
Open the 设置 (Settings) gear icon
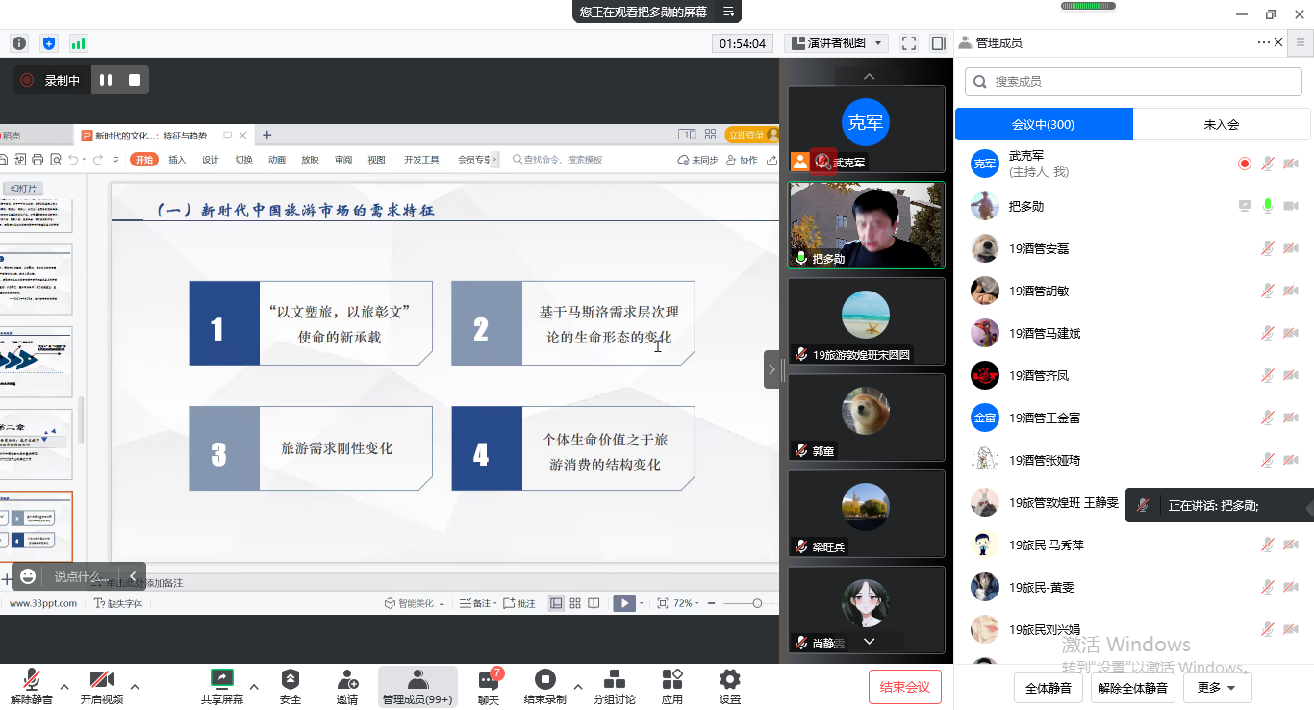(730, 680)
